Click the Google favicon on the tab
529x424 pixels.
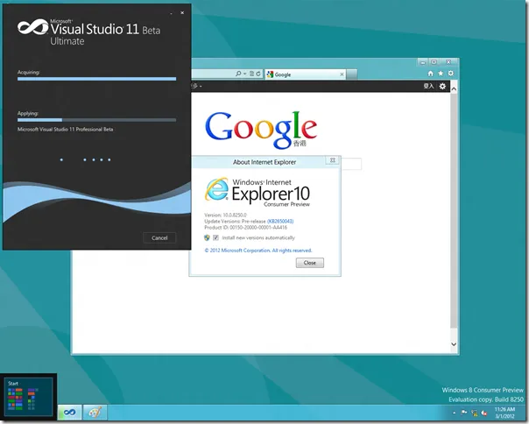coord(270,74)
